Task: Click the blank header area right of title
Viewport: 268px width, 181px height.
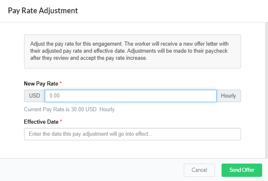Action: coord(174,11)
